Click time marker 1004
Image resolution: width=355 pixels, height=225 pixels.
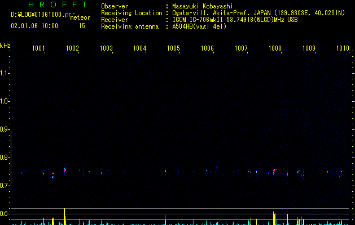140,48
